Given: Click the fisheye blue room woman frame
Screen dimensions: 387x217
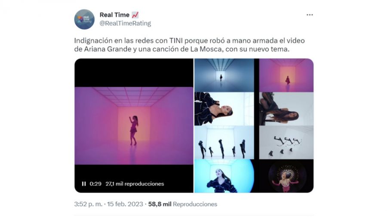Looking at the screenshot, I should 224,176.
